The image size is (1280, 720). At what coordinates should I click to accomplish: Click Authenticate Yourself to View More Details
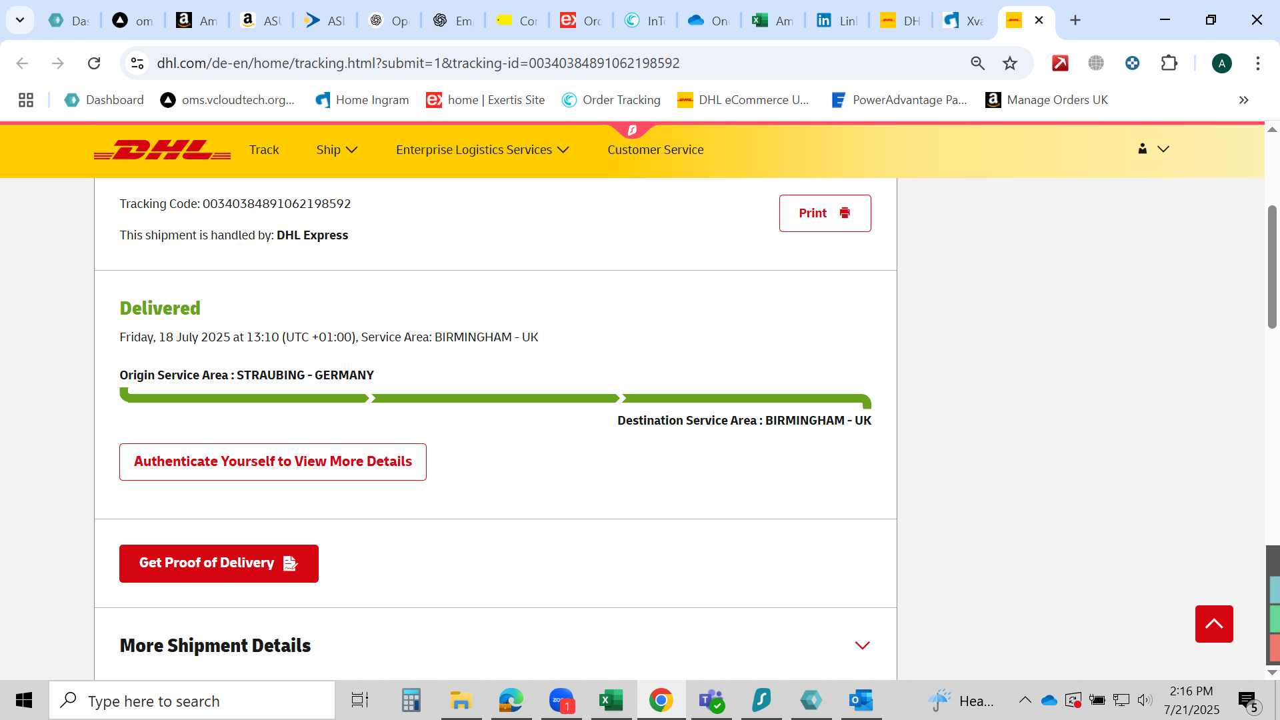tap(273, 462)
